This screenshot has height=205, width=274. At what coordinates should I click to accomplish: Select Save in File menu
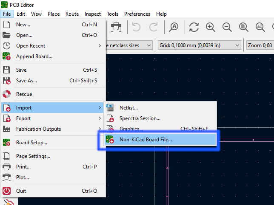pos(53,70)
